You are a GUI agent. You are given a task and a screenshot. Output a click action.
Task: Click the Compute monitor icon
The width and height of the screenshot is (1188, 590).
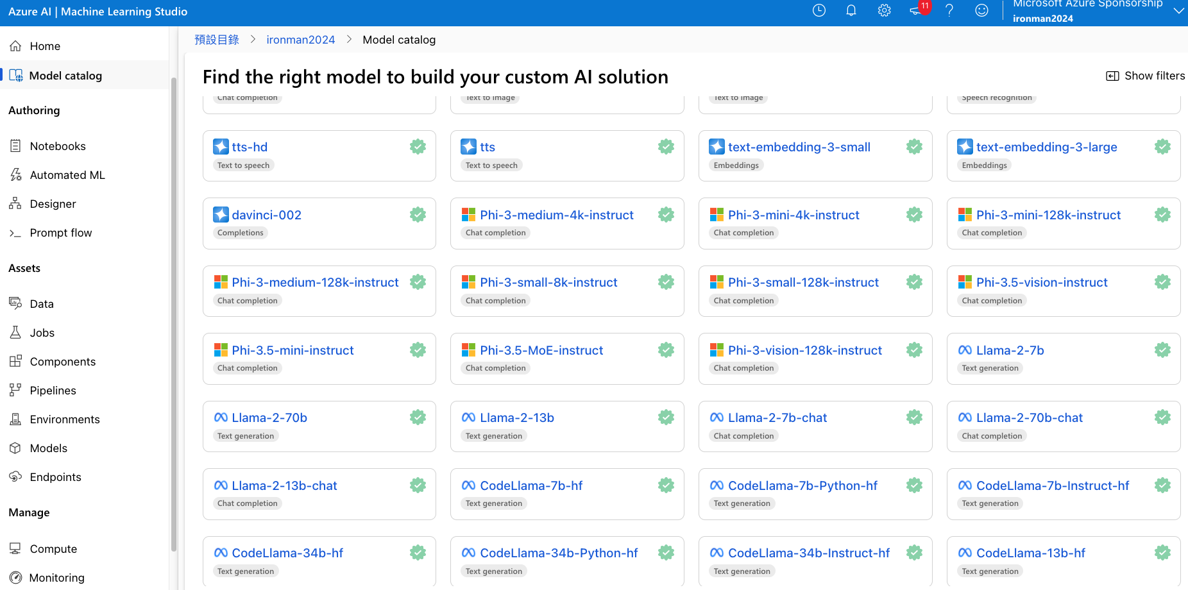point(15,548)
